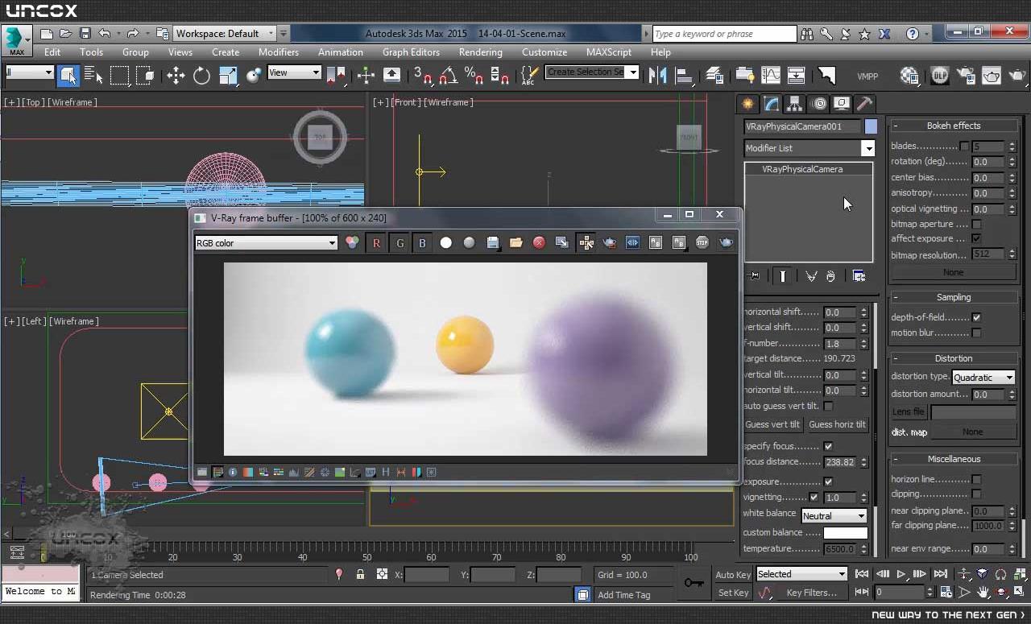The height and width of the screenshot is (624, 1031).
Task: Click the Play Animation button
Action: pyautogui.click(x=901, y=574)
